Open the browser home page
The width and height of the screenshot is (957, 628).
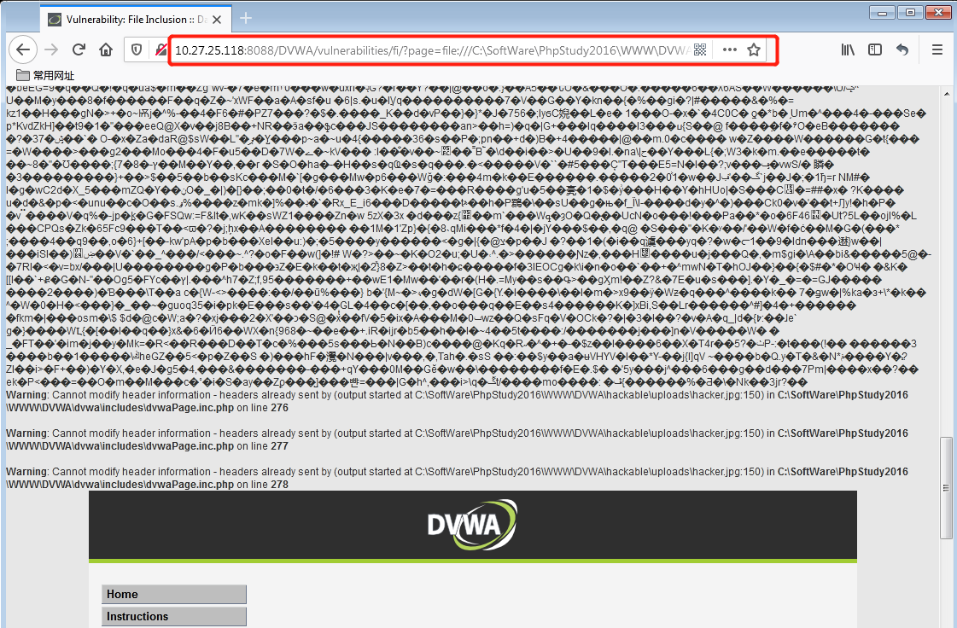(106, 49)
